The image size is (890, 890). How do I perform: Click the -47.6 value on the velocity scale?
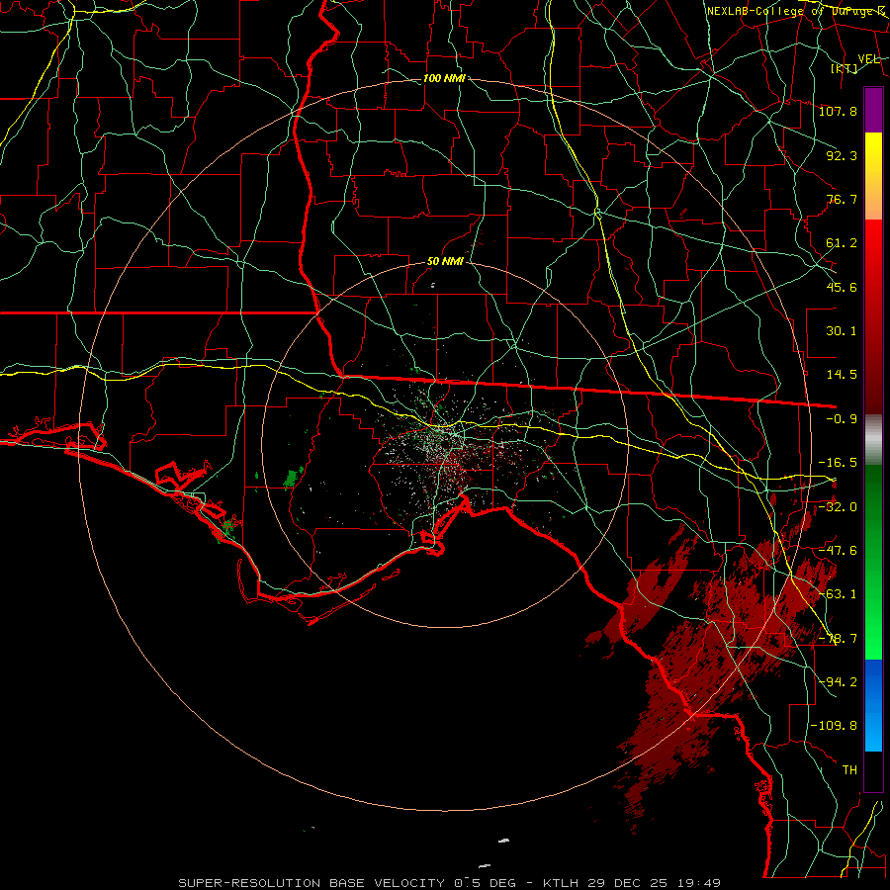click(838, 551)
